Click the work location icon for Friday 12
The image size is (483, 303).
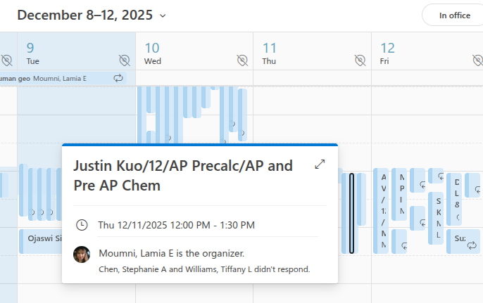pos(477,60)
